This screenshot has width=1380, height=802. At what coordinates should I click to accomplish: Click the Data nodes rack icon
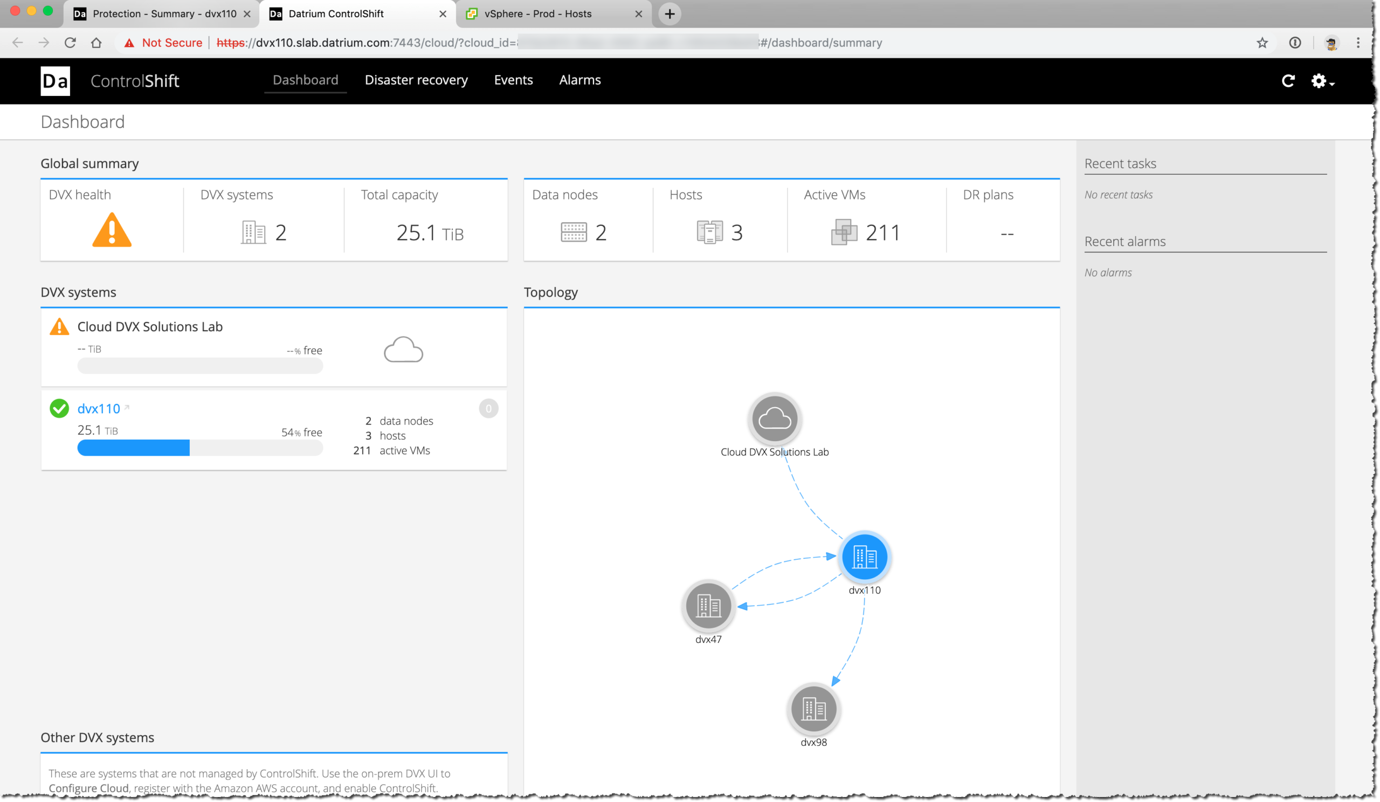pyautogui.click(x=574, y=232)
